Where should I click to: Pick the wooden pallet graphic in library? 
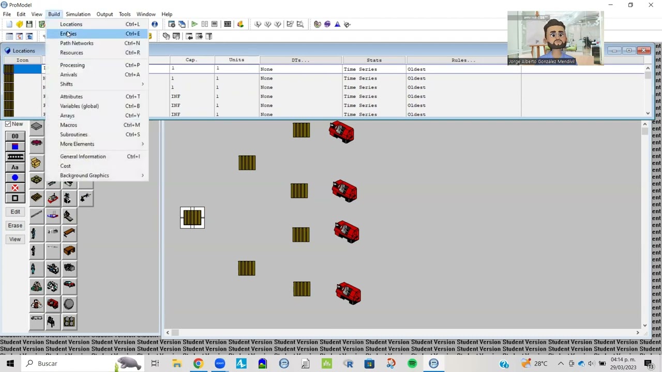pyautogui.click(x=36, y=197)
